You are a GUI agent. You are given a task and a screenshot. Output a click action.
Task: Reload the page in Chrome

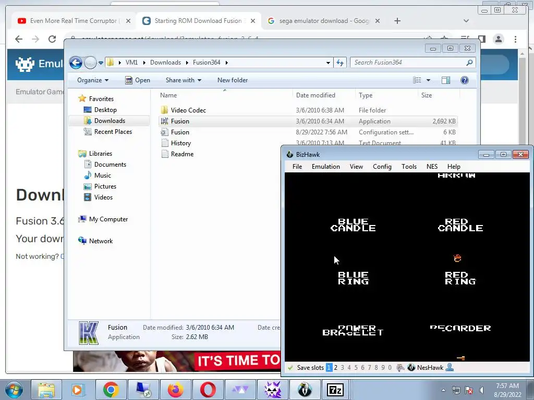(52, 39)
